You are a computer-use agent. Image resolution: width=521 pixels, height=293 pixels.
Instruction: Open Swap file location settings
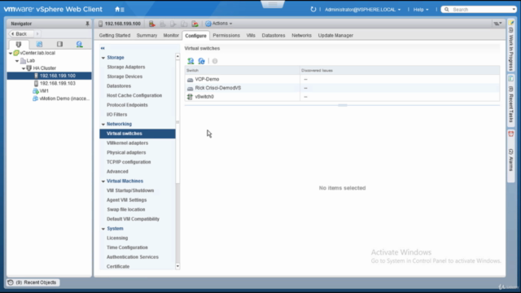[x=126, y=210]
